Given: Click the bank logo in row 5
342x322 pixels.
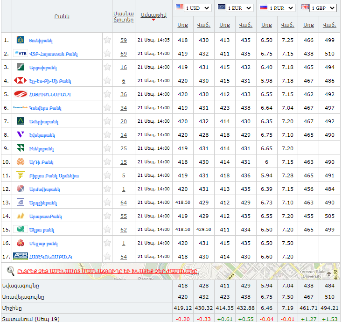Looking at the screenshot, I should click(x=21, y=94).
